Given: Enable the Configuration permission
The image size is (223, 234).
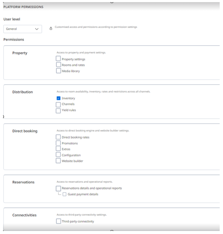Looking at the screenshot, I should click(x=58, y=155).
